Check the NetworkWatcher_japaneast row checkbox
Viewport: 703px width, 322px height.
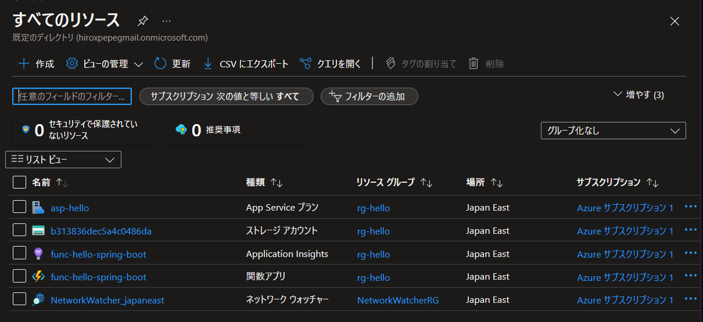20,299
